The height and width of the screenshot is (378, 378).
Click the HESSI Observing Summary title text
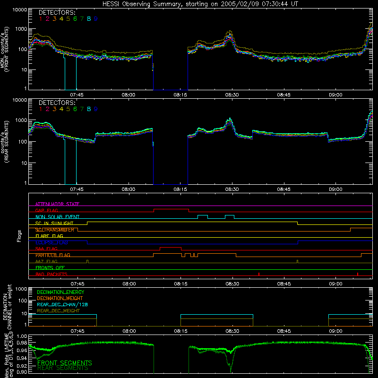(200, 4)
